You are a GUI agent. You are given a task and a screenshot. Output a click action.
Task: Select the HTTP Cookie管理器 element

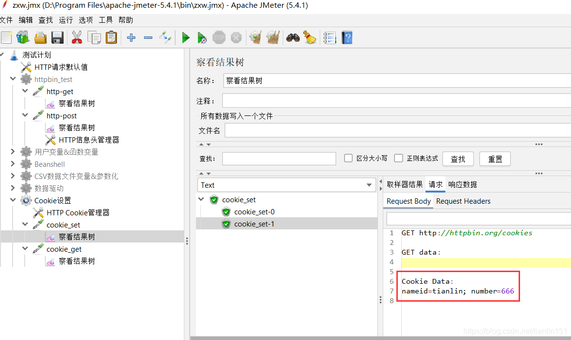click(x=78, y=212)
